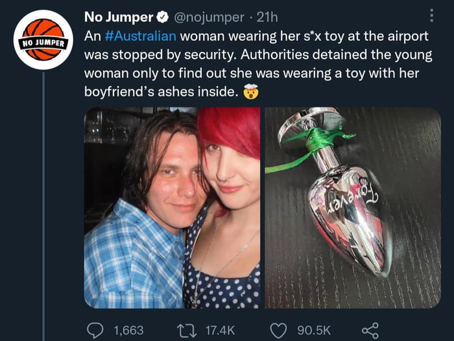Image resolution: width=454 pixels, height=341 pixels.
Task: Click the 17.4K retweets count
Action: [221, 331]
